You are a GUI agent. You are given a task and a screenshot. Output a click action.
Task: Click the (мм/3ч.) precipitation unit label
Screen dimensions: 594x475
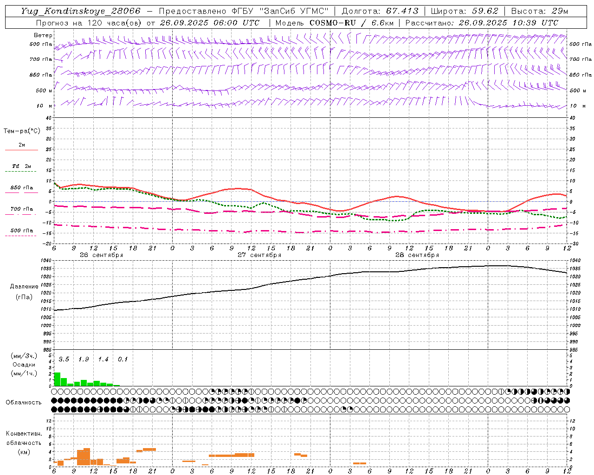coord(24,356)
